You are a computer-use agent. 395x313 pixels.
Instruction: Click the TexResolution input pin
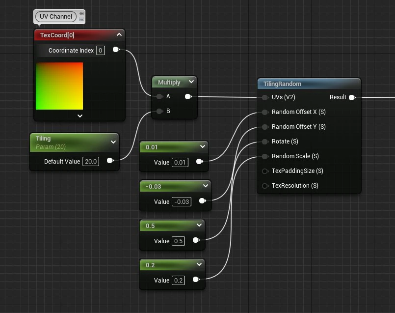tap(265, 186)
